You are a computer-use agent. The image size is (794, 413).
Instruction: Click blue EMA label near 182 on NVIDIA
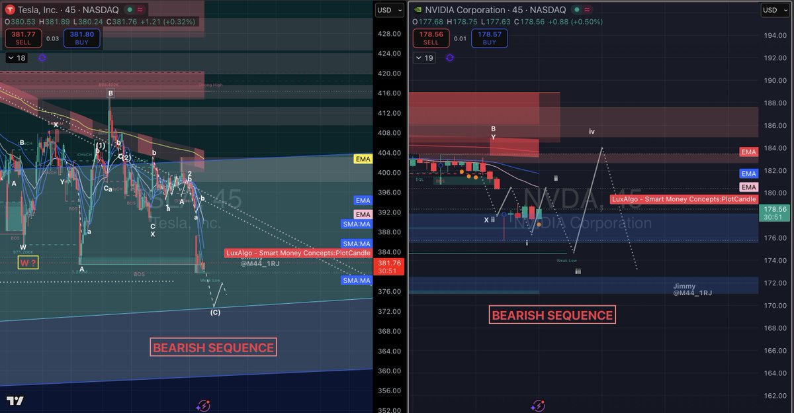pyautogui.click(x=748, y=174)
